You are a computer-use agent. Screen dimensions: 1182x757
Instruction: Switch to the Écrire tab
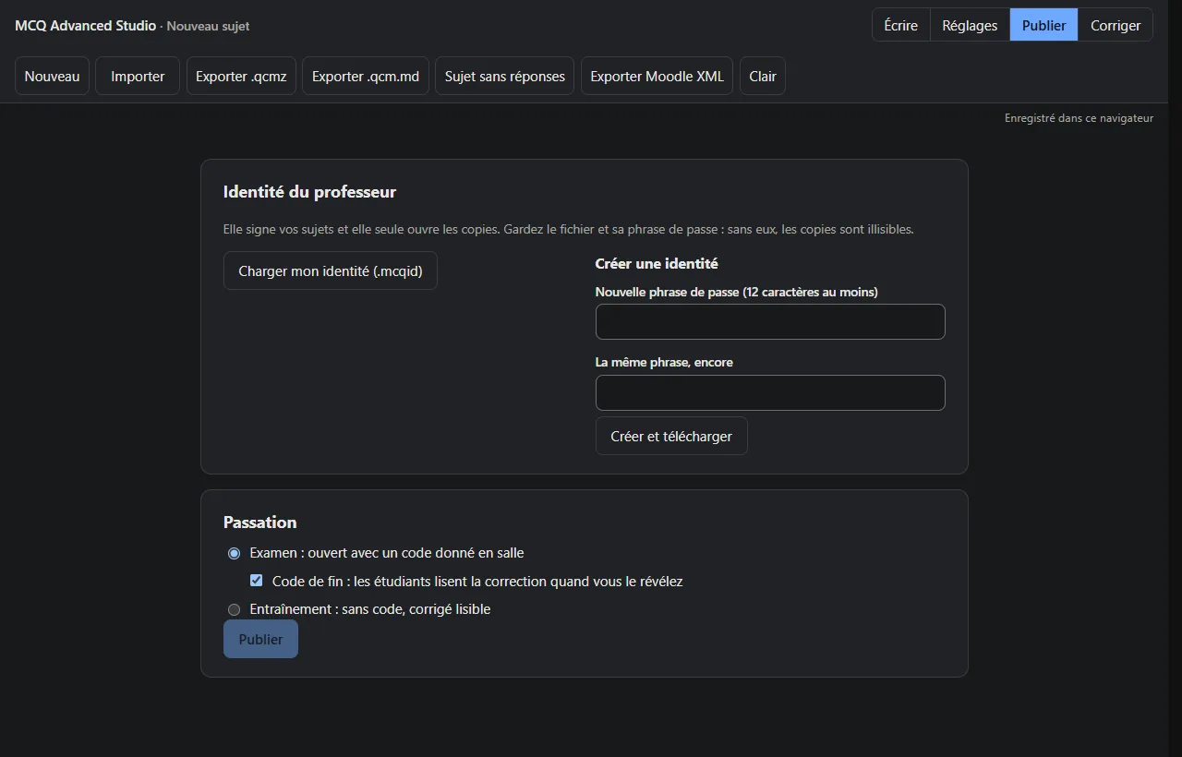pos(900,25)
